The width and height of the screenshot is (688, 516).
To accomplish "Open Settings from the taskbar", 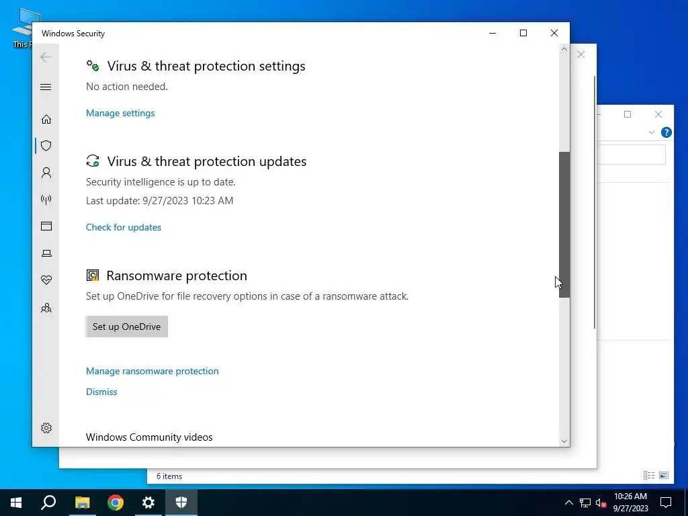I will [x=148, y=503].
